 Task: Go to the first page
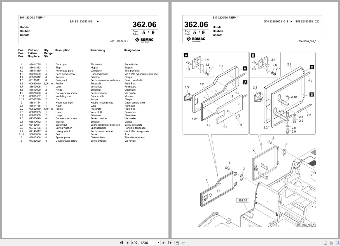point(121,243)
